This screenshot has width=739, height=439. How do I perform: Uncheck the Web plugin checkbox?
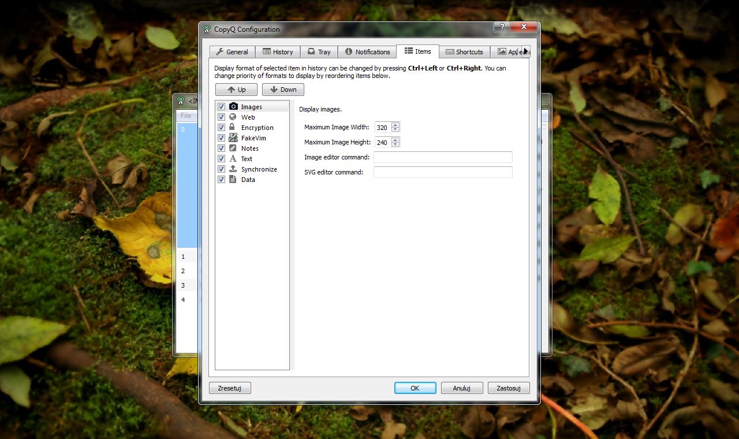pyautogui.click(x=221, y=117)
